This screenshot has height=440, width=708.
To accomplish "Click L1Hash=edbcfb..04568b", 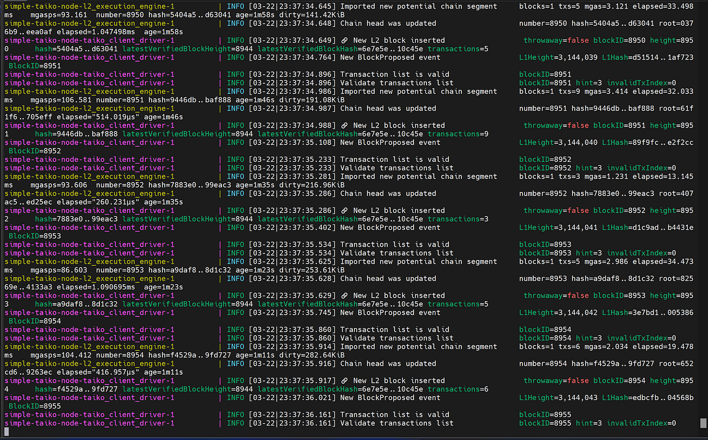I will [648, 397].
